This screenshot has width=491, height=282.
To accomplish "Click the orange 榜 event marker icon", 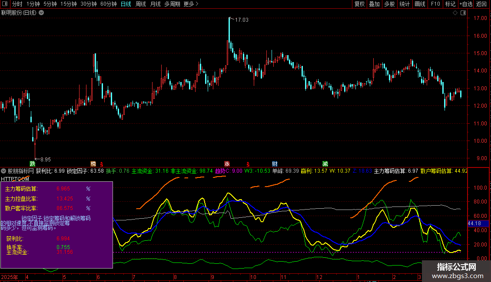I will point(93,164).
